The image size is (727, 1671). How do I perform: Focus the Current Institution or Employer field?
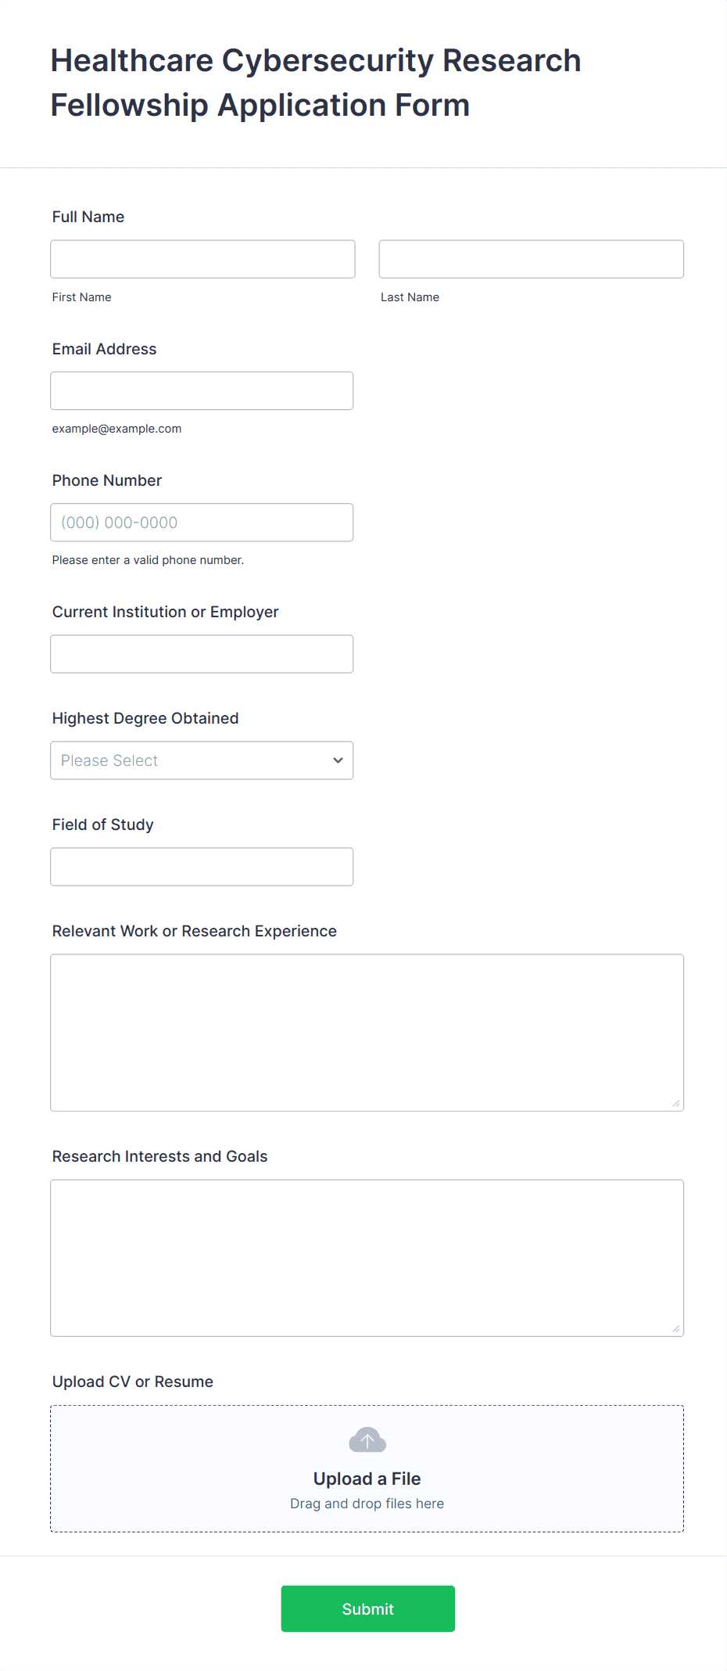click(202, 654)
